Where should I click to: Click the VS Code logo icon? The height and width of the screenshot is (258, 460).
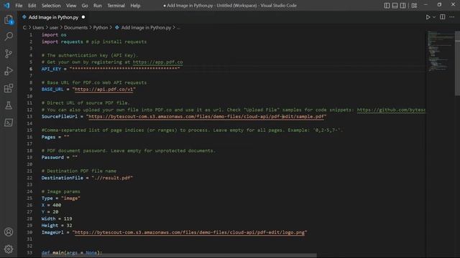pyautogui.click(x=6, y=5)
